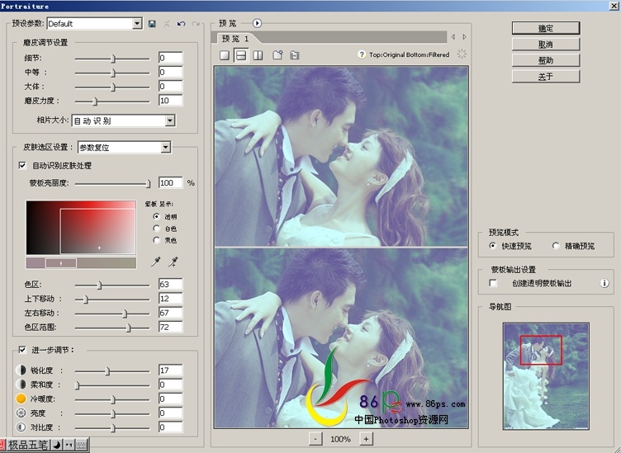
Task: Click the question mark help icon
Action: 361,54
